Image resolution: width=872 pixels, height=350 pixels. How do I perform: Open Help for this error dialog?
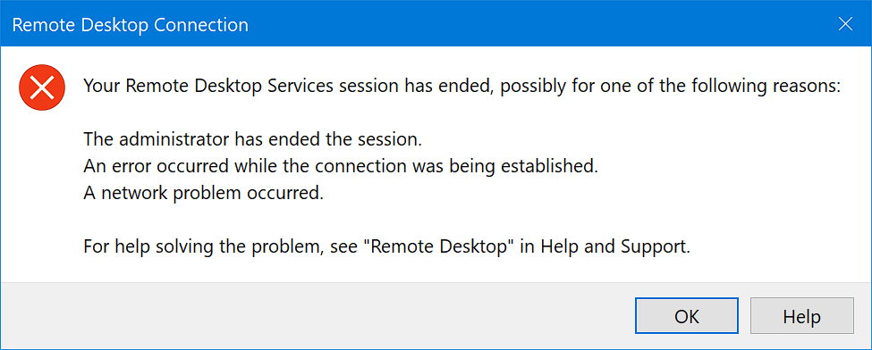point(801,316)
